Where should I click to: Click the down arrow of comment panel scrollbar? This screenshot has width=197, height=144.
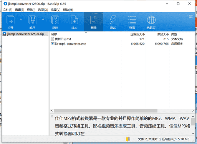pyautogui.click(x=193, y=133)
